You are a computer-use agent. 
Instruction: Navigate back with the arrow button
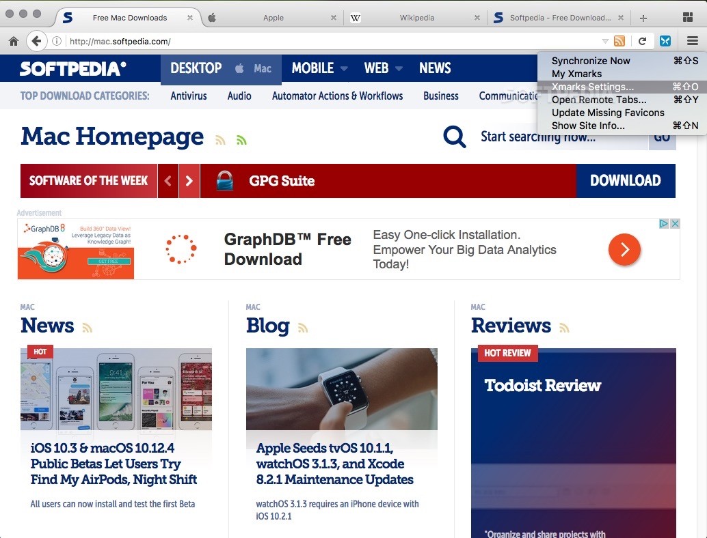tap(36, 41)
